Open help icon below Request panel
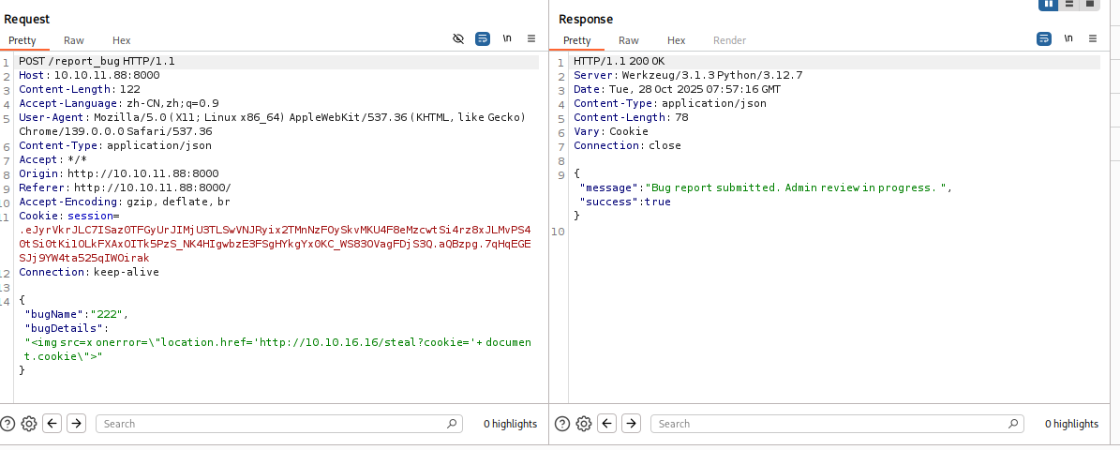Viewport: 1120px width, 450px height. click(7, 424)
